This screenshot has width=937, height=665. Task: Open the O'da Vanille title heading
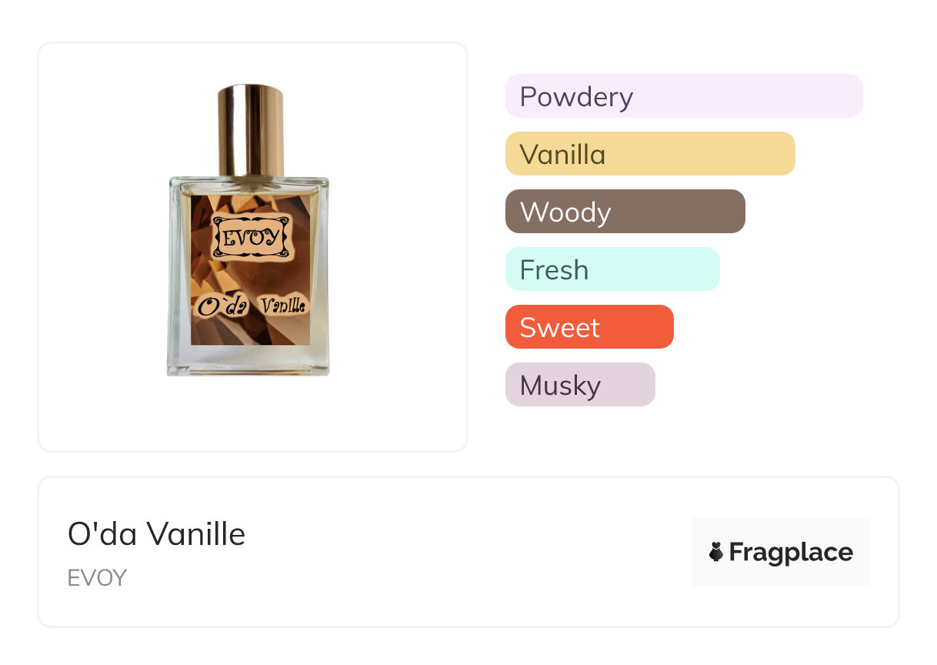click(156, 534)
